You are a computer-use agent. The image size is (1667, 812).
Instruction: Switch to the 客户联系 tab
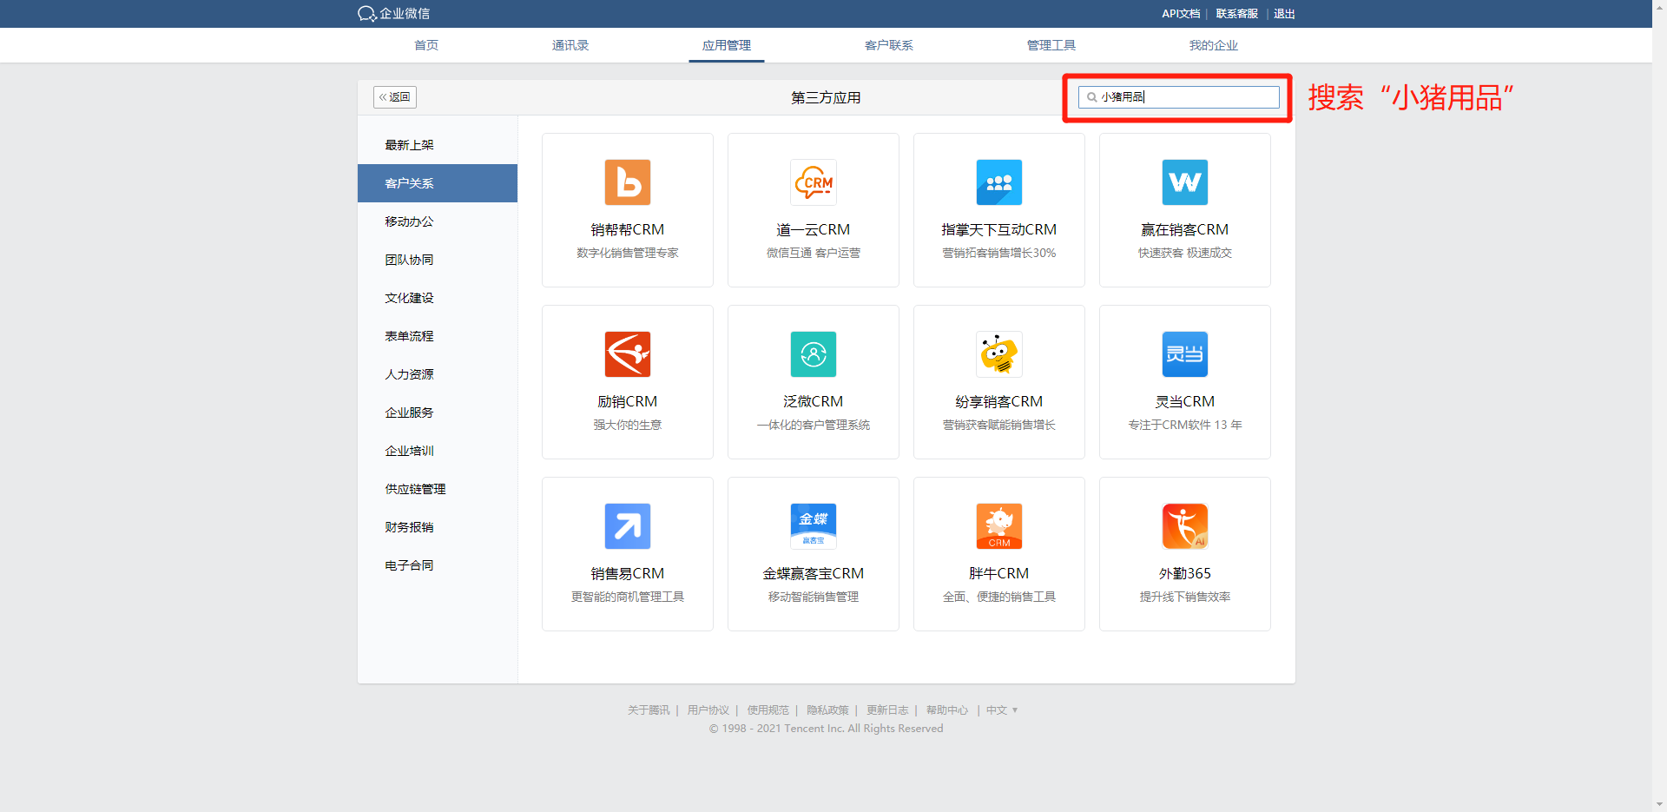pyautogui.click(x=889, y=45)
